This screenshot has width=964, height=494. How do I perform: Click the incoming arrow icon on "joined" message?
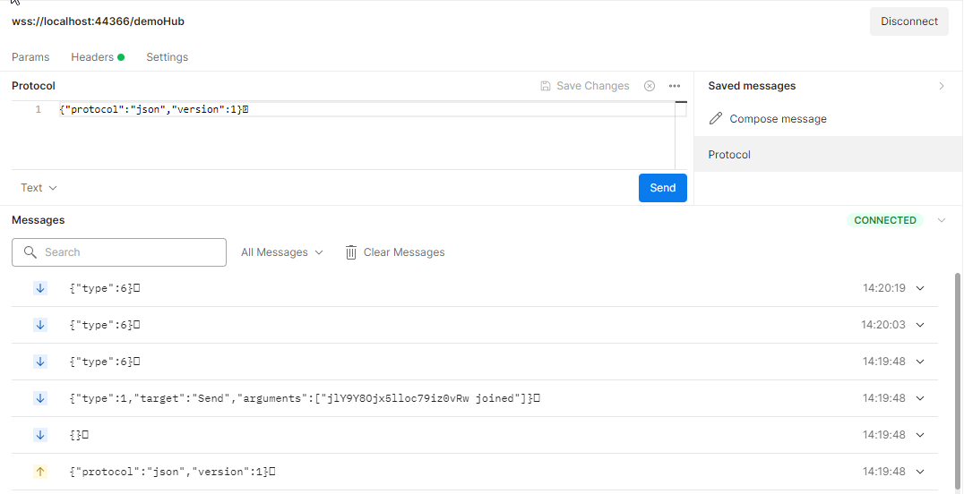coord(40,398)
